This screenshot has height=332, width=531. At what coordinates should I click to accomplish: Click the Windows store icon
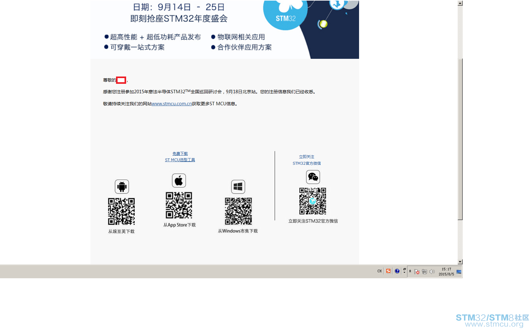pos(238,187)
